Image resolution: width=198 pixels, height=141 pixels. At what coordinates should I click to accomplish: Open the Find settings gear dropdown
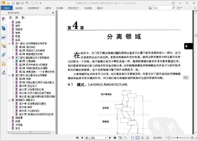(179, 8)
